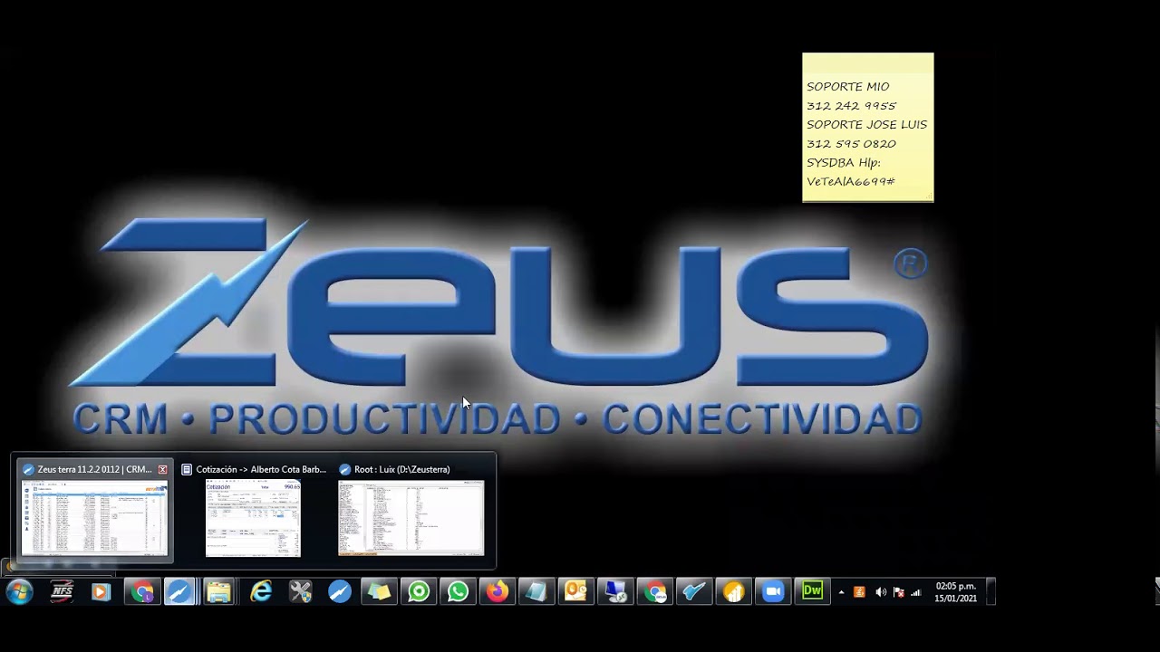Open the gray notepad-like taskbar icon
The width and height of the screenshot is (1160, 652).
coord(536,592)
